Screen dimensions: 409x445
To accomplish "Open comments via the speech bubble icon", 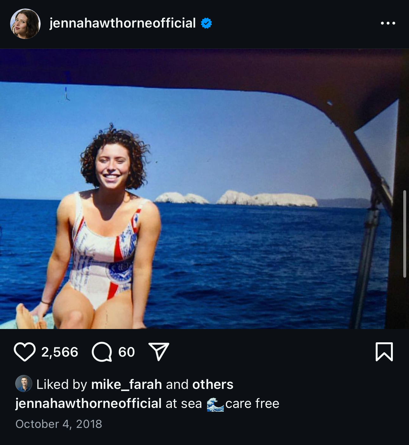I will pos(102,352).
